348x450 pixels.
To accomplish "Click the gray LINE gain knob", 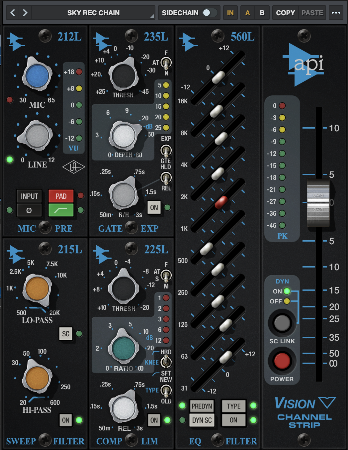I will point(37,136).
